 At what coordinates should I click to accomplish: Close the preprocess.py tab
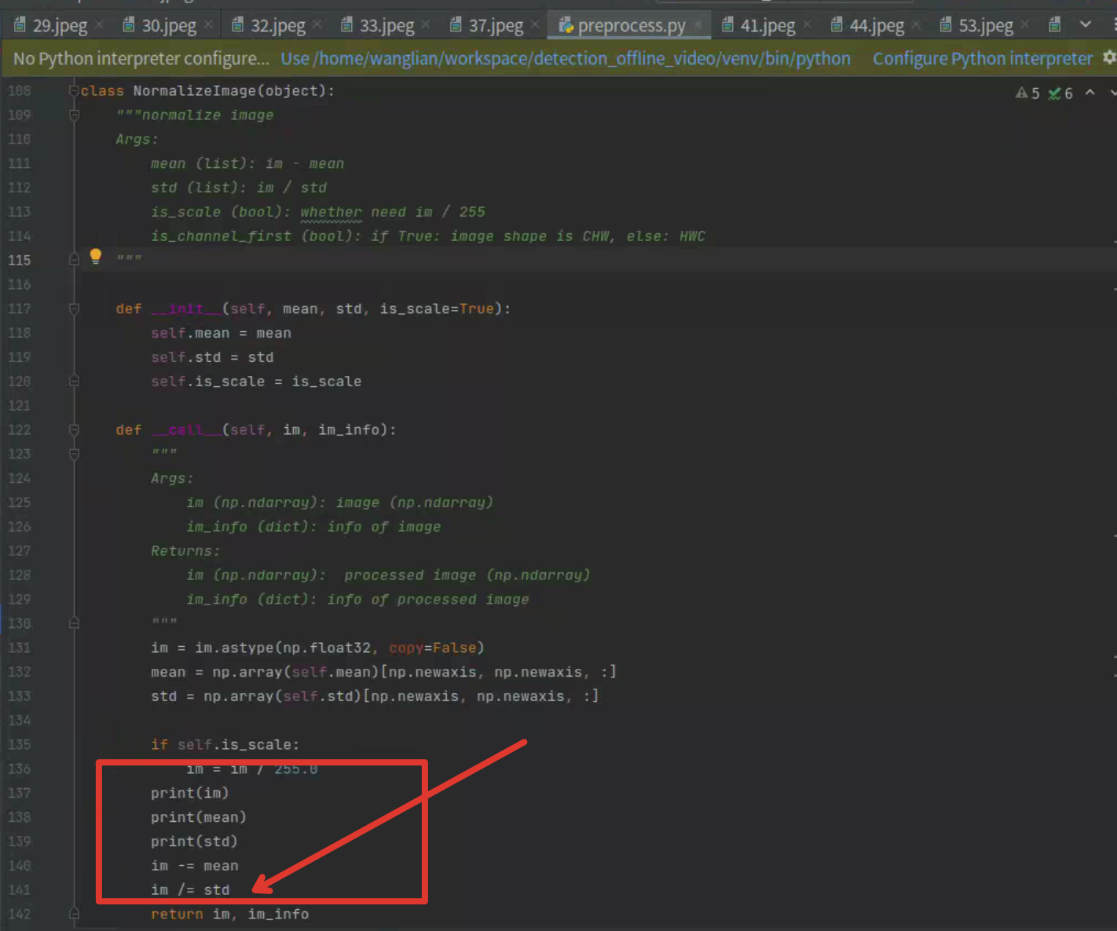[x=698, y=25]
